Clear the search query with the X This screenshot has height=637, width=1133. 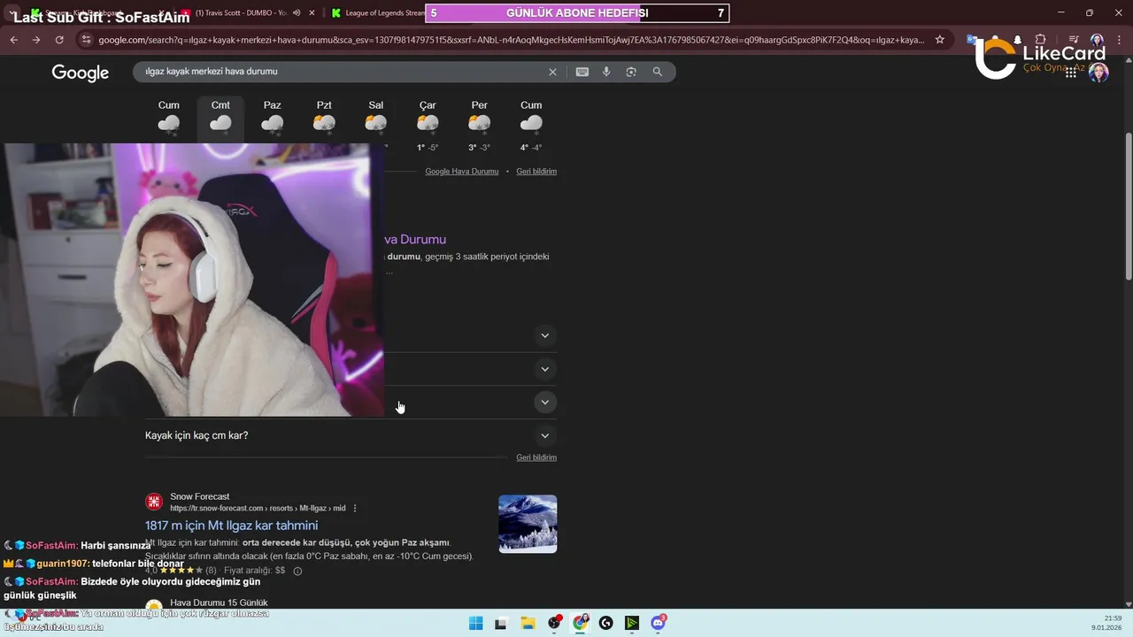[552, 72]
